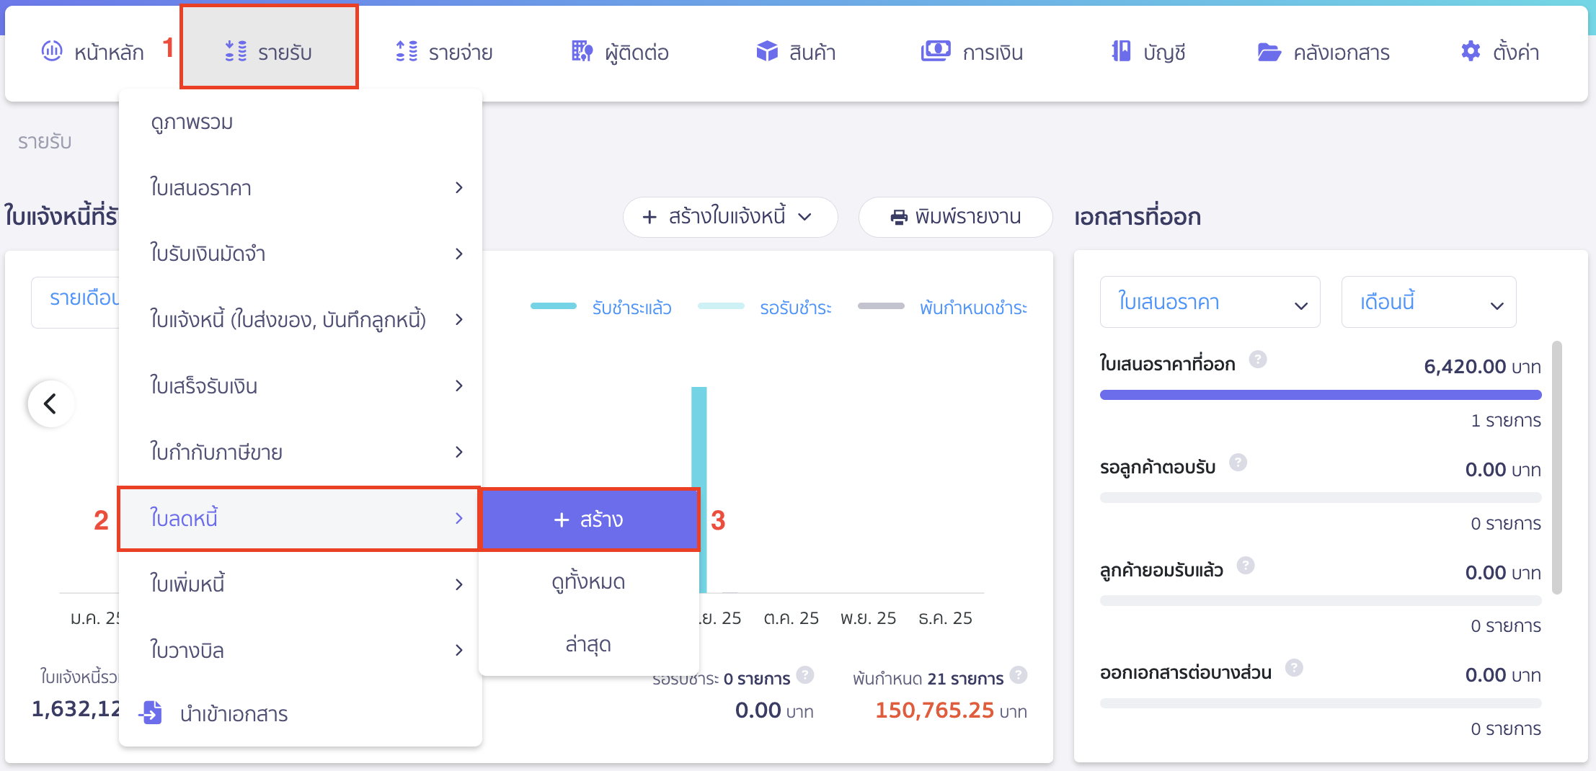
Task: Click help icon next to ใบเสนอราคาที่ออก
Action: tap(1258, 359)
